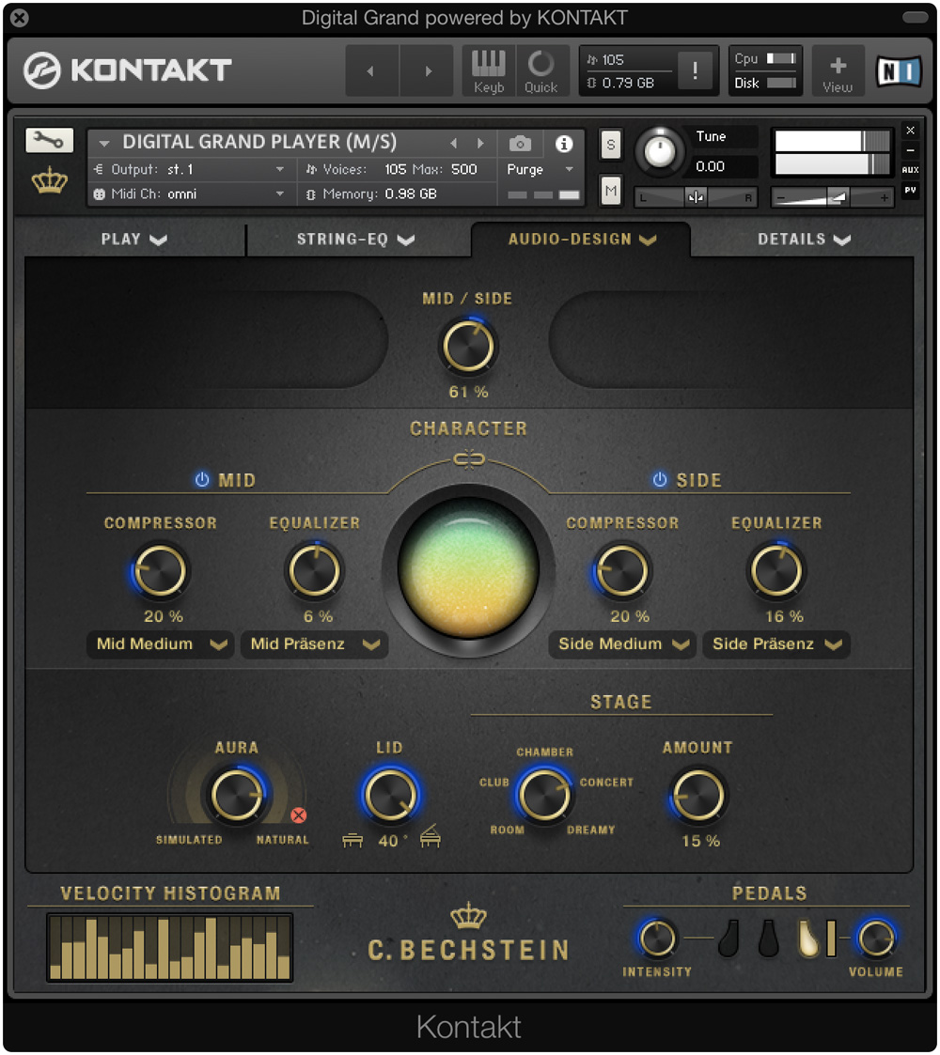
Task: Click the instrument volume slider
Action: pyautogui.click(x=832, y=197)
